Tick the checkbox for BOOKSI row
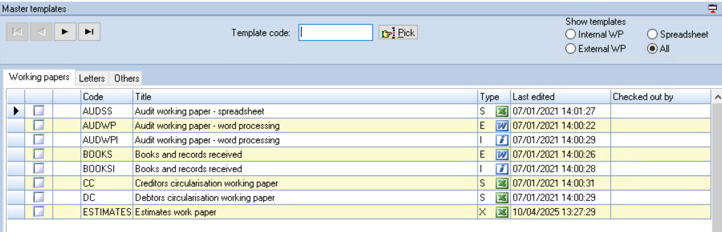This screenshot has height=232, width=722. point(38,169)
